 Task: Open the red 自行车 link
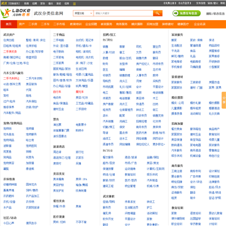(57, 92)
